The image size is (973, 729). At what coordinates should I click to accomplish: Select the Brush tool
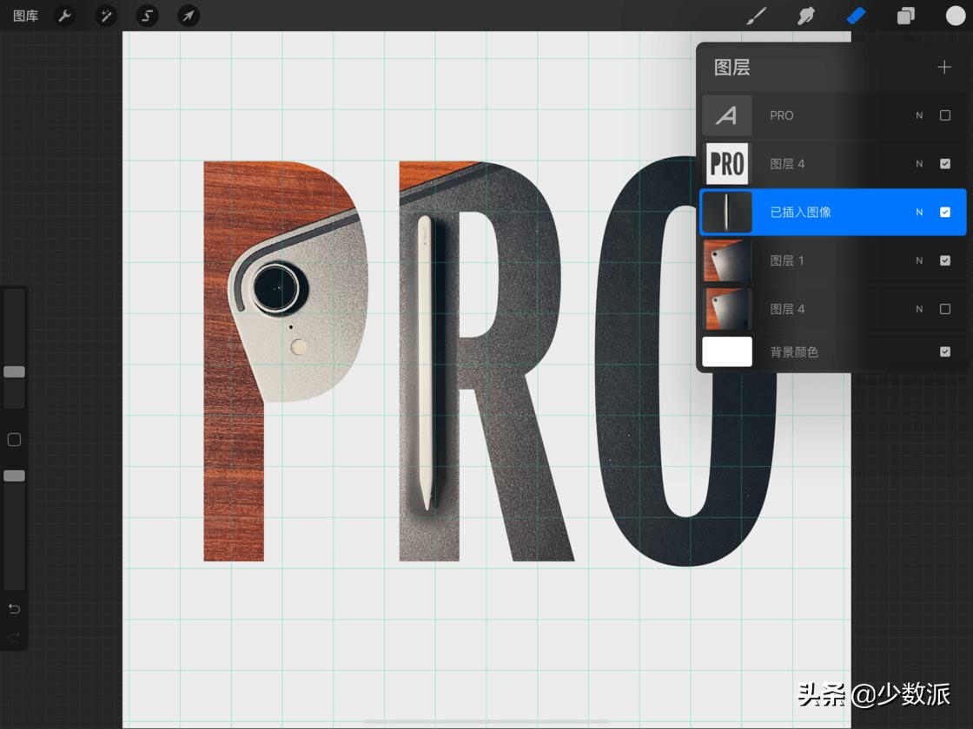pos(757,16)
